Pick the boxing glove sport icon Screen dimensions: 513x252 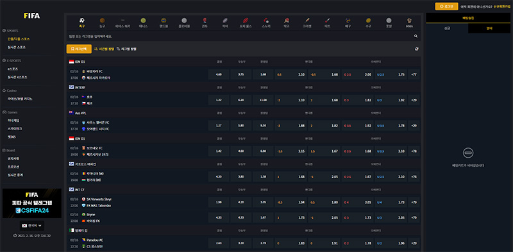click(205, 21)
